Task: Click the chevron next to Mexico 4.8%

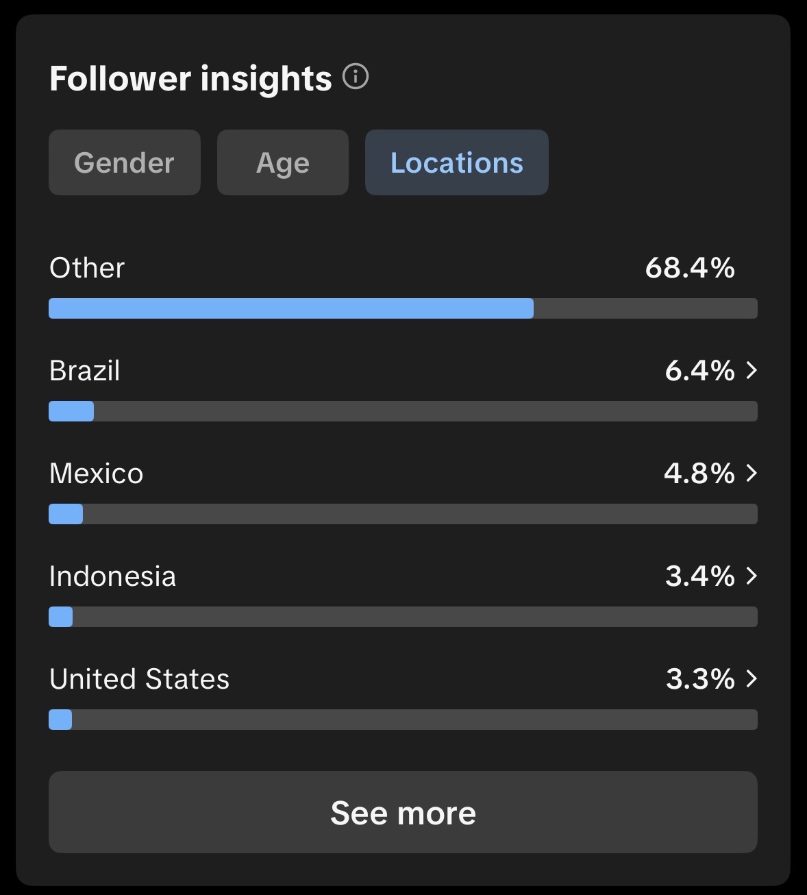Action: pos(752,474)
